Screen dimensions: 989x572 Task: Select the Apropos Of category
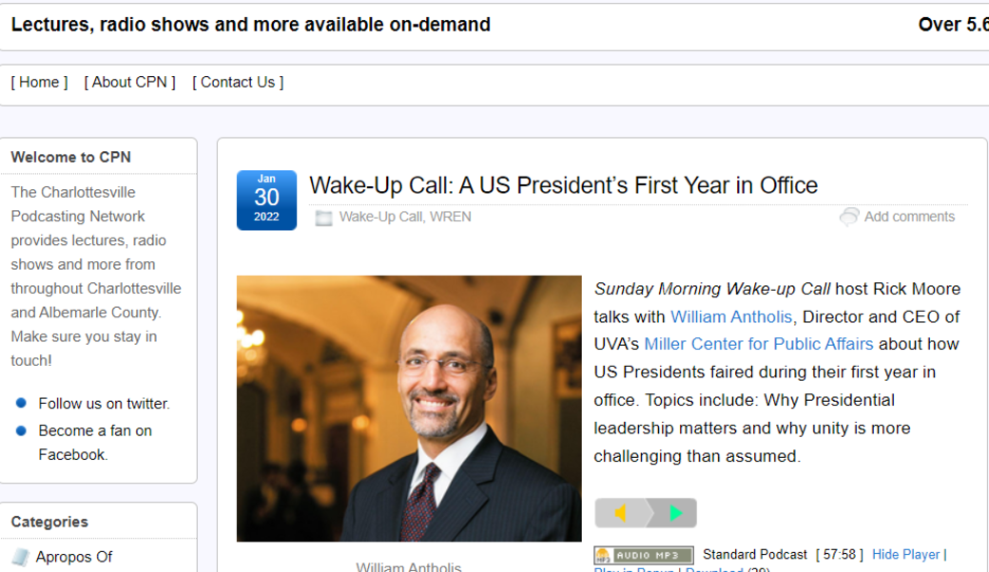coord(75,557)
